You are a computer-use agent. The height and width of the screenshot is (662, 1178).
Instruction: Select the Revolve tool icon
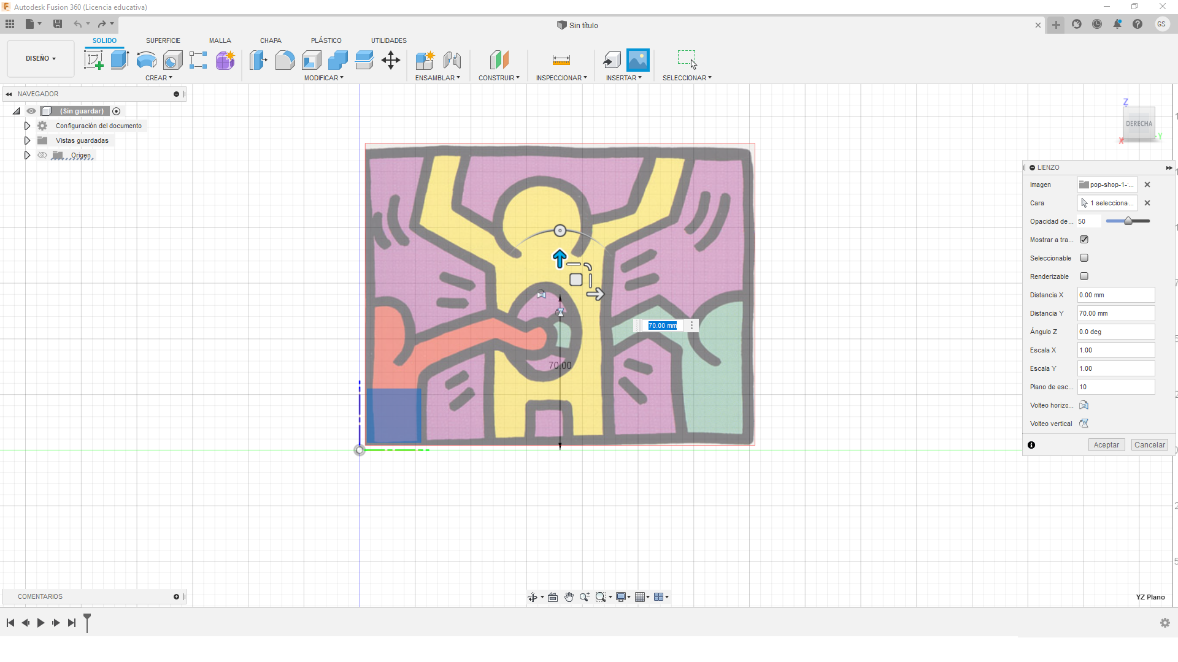(146, 60)
